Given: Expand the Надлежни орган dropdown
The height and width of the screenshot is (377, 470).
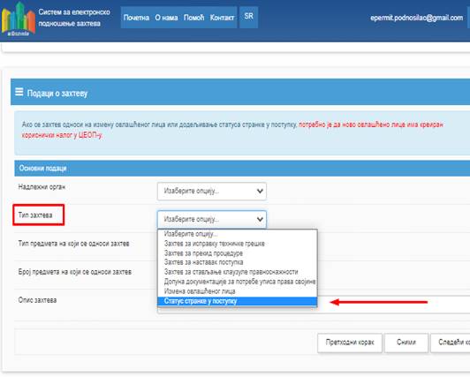Looking at the screenshot, I should pyautogui.click(x=212, y=191).
